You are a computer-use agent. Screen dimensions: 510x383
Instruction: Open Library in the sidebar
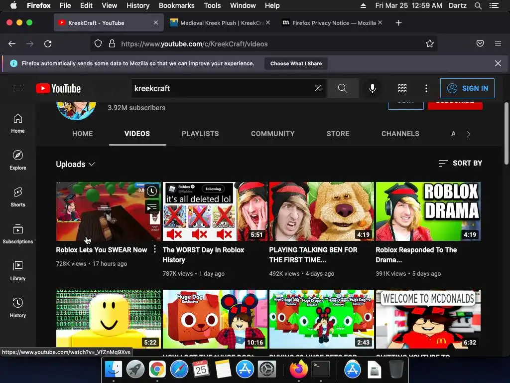(18, 271)
